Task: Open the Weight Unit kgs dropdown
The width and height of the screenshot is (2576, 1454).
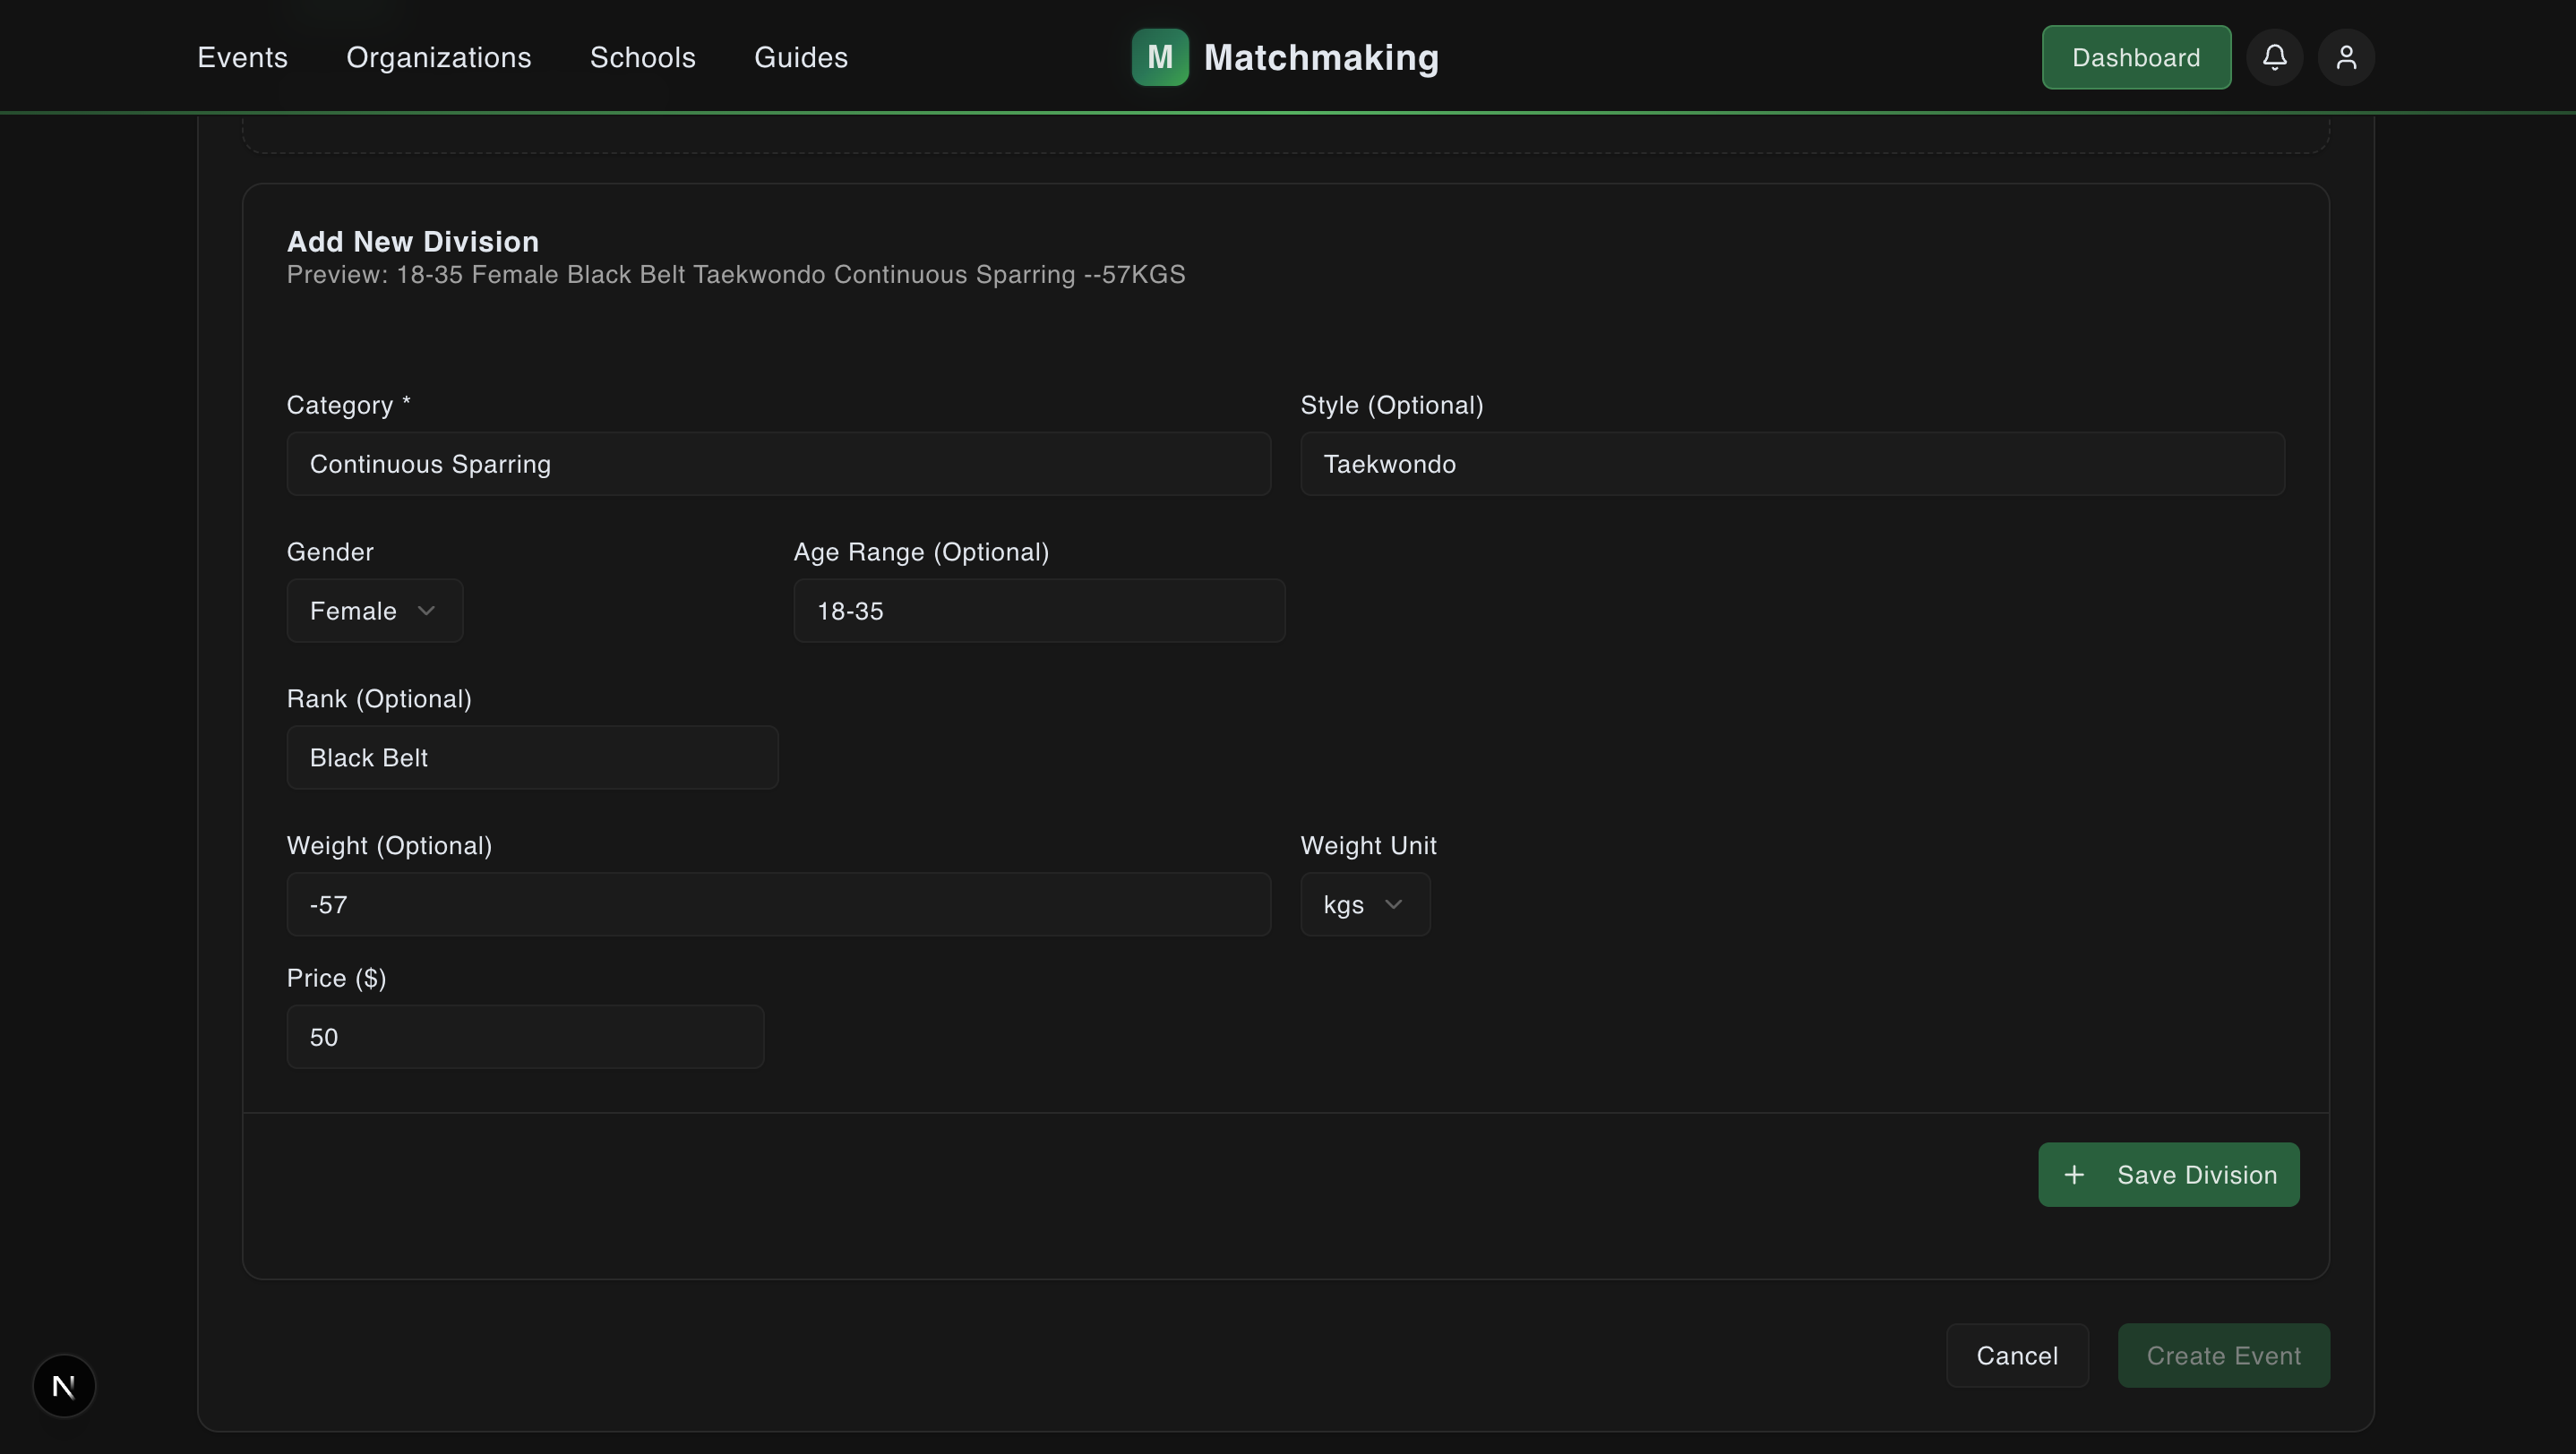Action: click(1365, 904)
